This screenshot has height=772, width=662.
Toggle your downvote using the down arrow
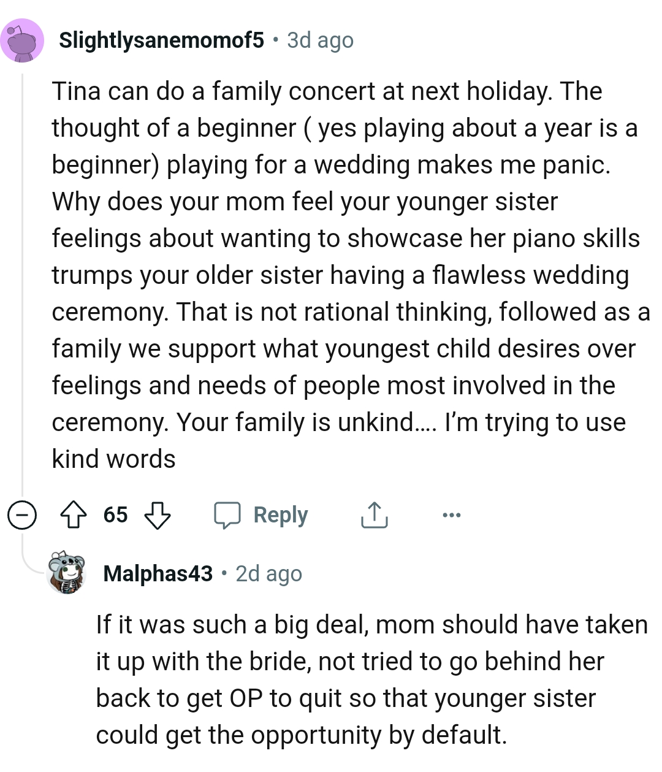pos(158,516)
